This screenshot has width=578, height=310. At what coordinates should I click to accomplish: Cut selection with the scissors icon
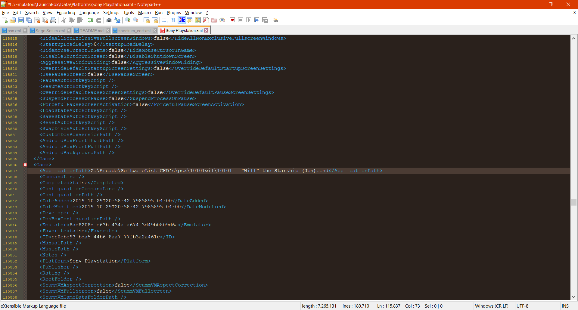point(64,20)
